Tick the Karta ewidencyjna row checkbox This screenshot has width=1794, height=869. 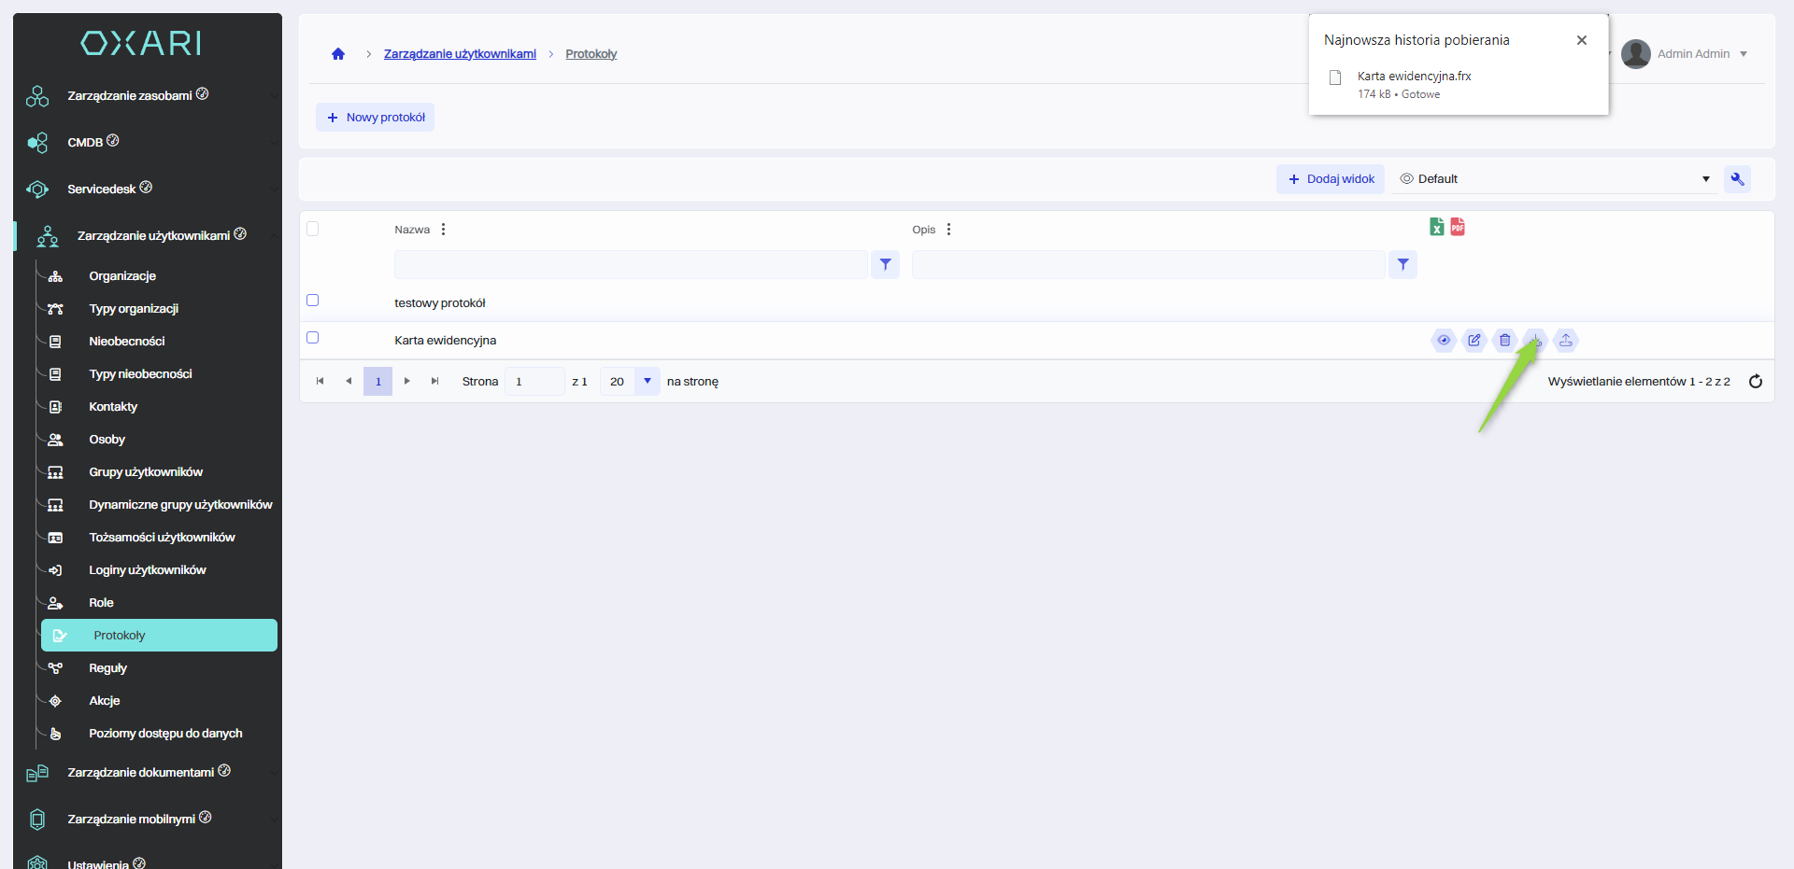point(313,338)
